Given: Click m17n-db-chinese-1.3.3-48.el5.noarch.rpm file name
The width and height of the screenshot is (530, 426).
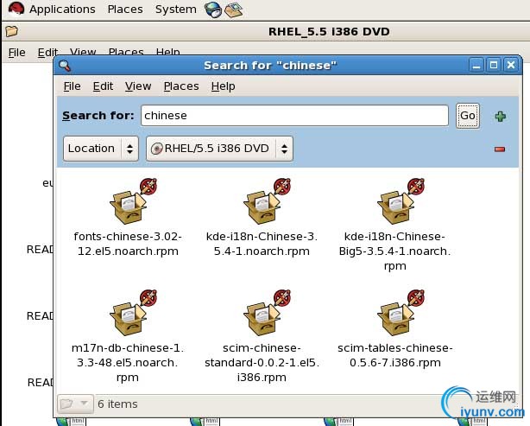Looking at the screenshot, I should tap(128, 362).
